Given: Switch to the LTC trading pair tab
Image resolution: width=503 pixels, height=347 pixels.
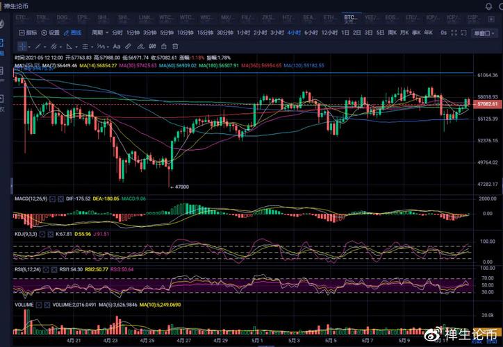Looking at the screenshot, I should (413, 17).
